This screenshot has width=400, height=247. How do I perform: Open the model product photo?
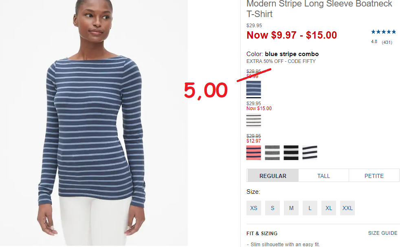94,123
